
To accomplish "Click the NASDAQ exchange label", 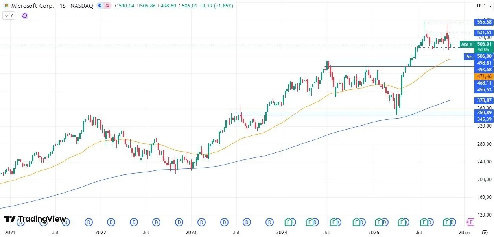I will [82, 6].
